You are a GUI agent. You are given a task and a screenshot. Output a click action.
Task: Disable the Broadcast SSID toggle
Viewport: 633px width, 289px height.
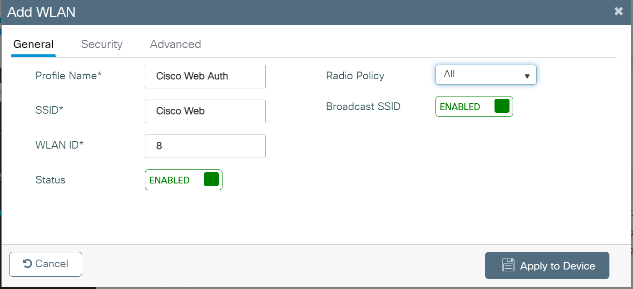point(474,106)
